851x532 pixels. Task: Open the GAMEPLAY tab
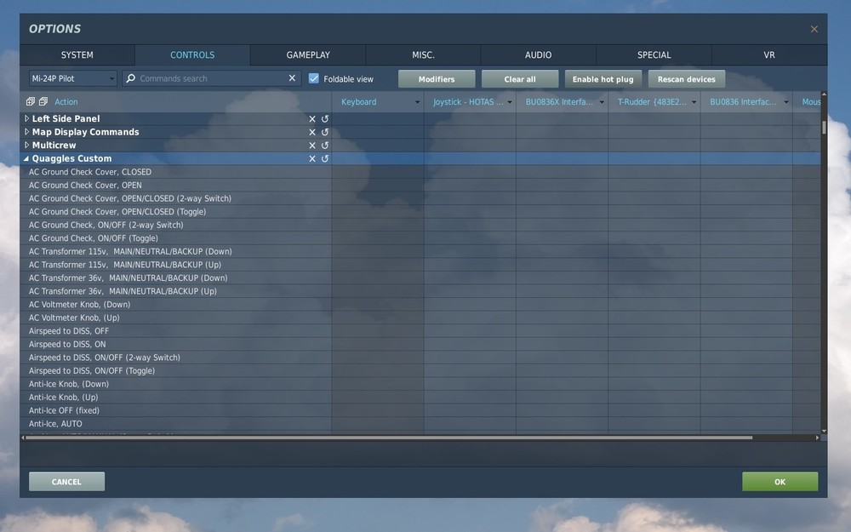[x=308, y=54]
